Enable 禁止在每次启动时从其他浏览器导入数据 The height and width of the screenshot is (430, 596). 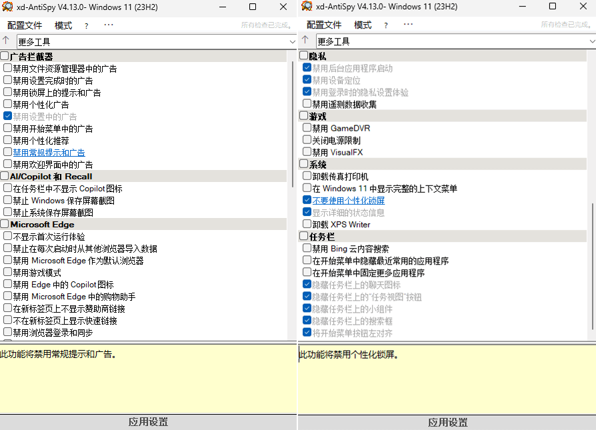tap(7, 248)
